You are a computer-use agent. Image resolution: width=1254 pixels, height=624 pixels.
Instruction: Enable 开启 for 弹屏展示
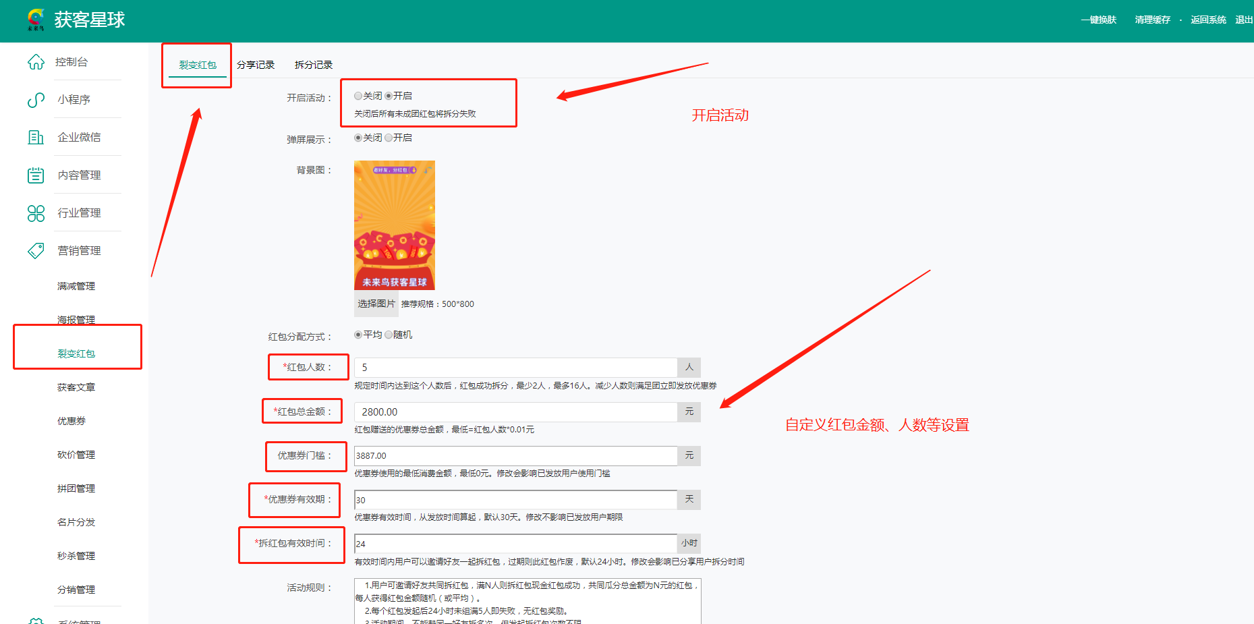pyautogui.click(x=389, y=138)
